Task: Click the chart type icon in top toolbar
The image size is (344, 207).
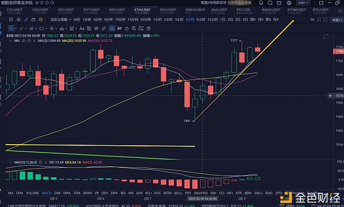Action: pyautogui.click(x=11, y=19)
